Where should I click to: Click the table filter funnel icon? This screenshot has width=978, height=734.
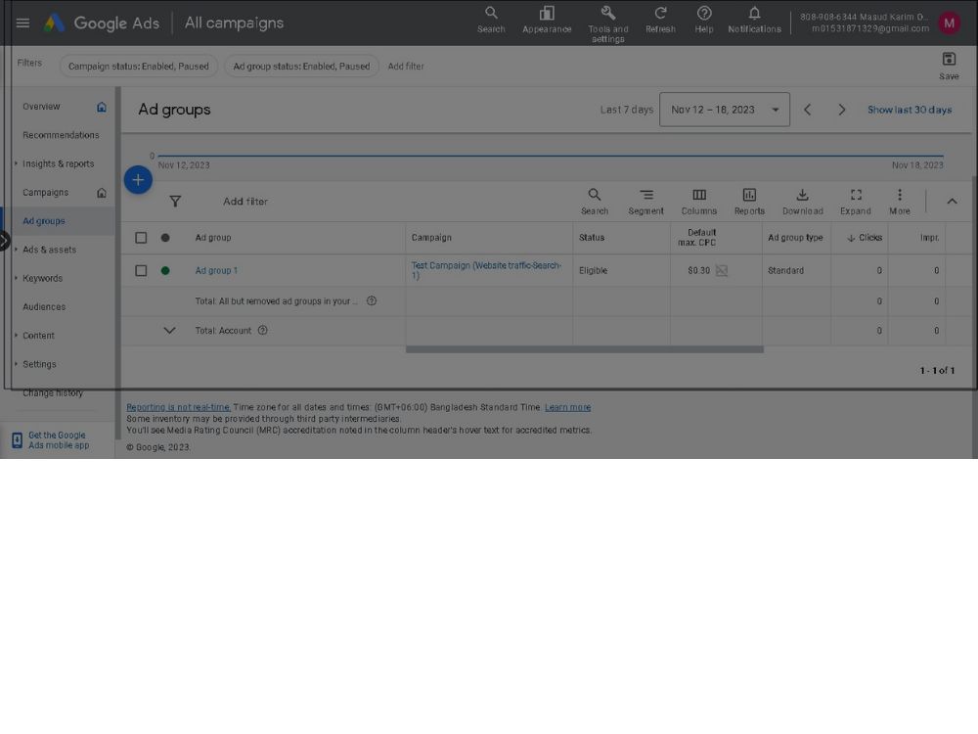coord(175,201)
